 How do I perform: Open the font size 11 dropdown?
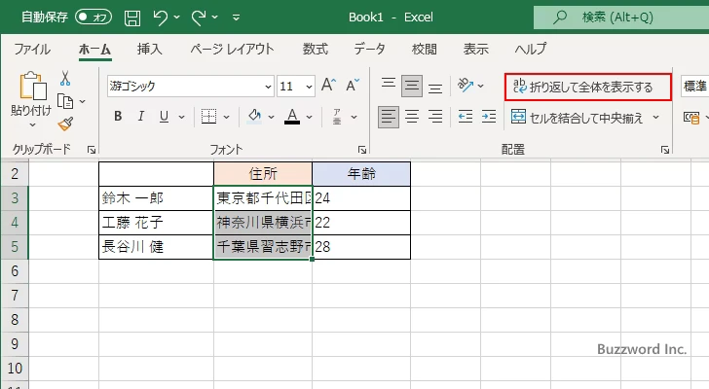coord(309,87)
